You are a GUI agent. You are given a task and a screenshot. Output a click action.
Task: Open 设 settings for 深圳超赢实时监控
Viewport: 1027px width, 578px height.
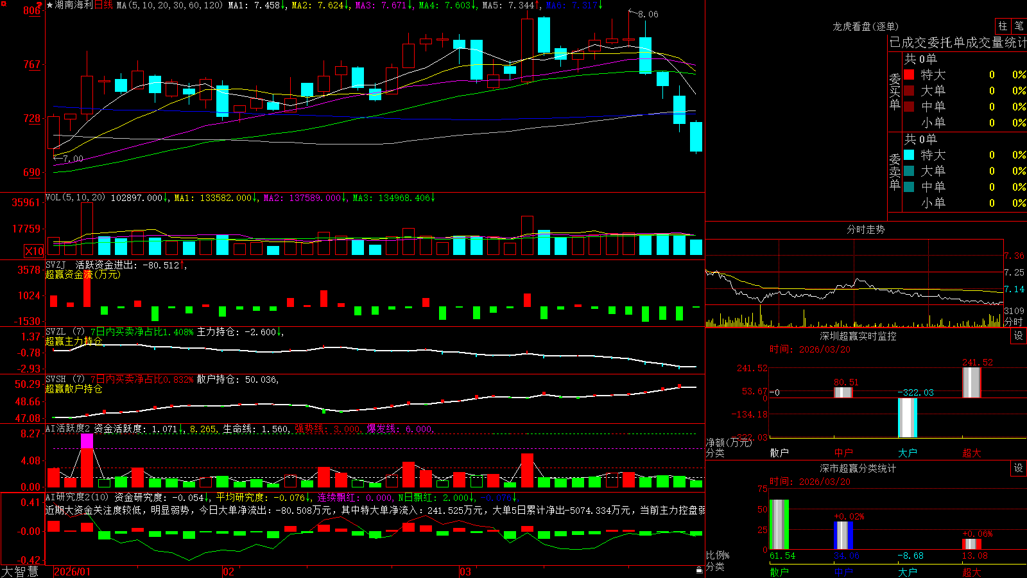coord(1019,336)
